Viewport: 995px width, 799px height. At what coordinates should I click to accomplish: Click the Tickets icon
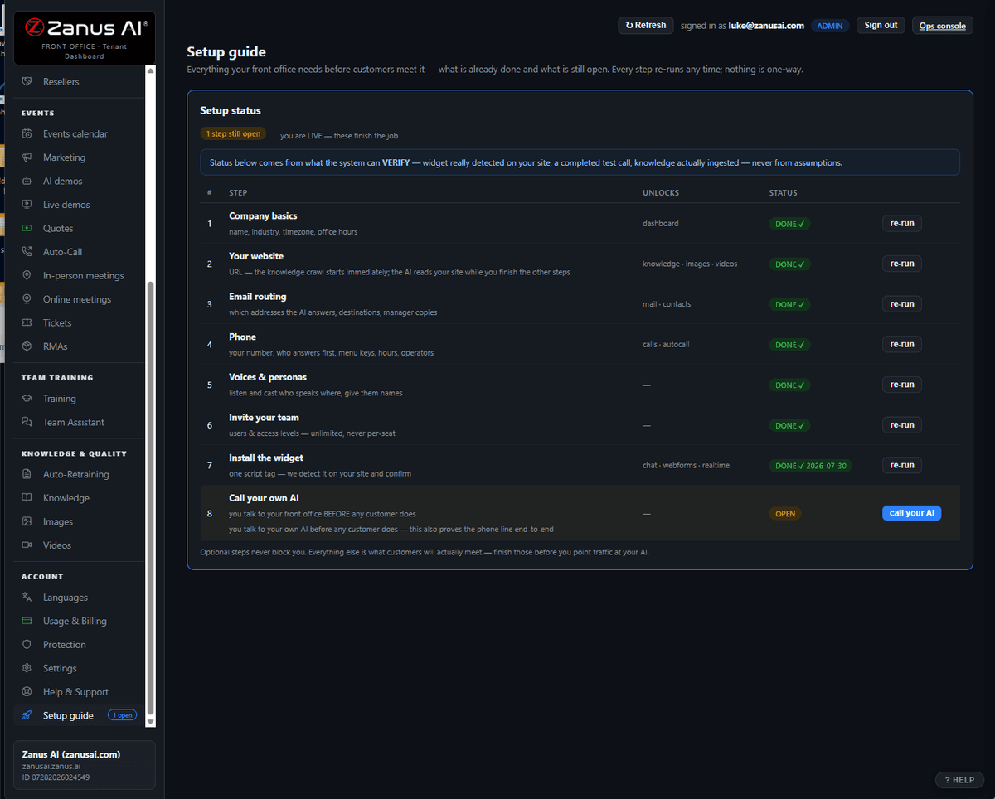[x=27, y=322]
